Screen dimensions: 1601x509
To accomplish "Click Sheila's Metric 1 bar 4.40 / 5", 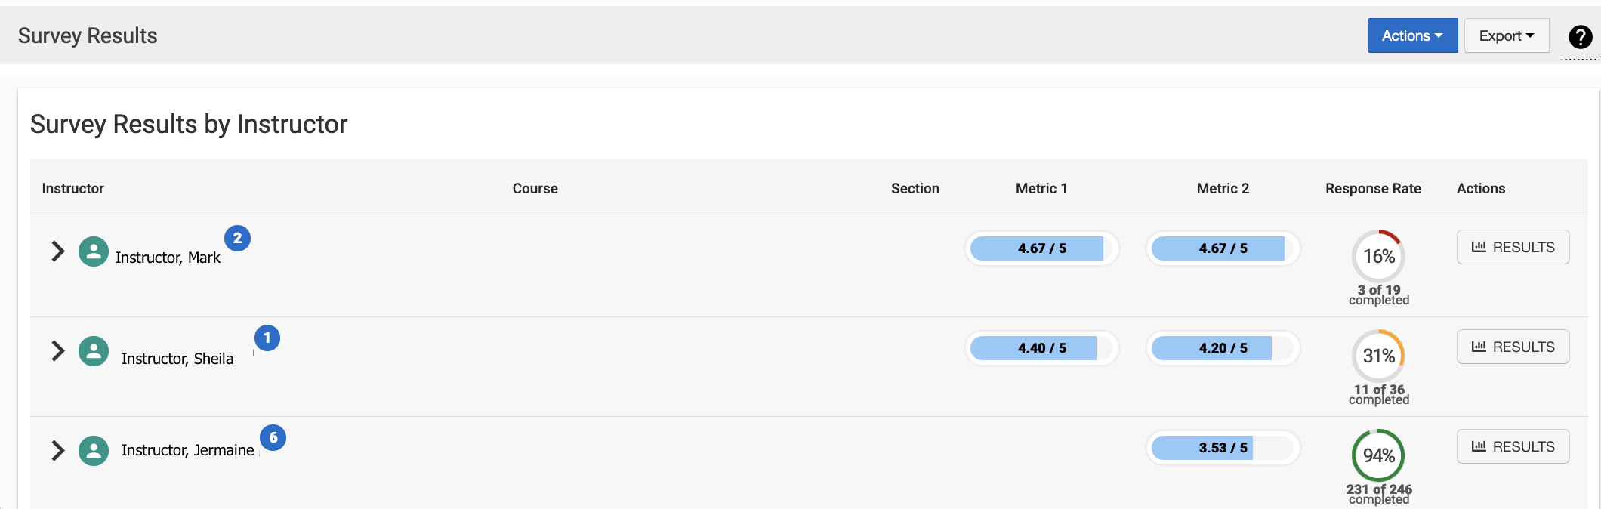I will pyautogui.click(x=1041, y=348).
